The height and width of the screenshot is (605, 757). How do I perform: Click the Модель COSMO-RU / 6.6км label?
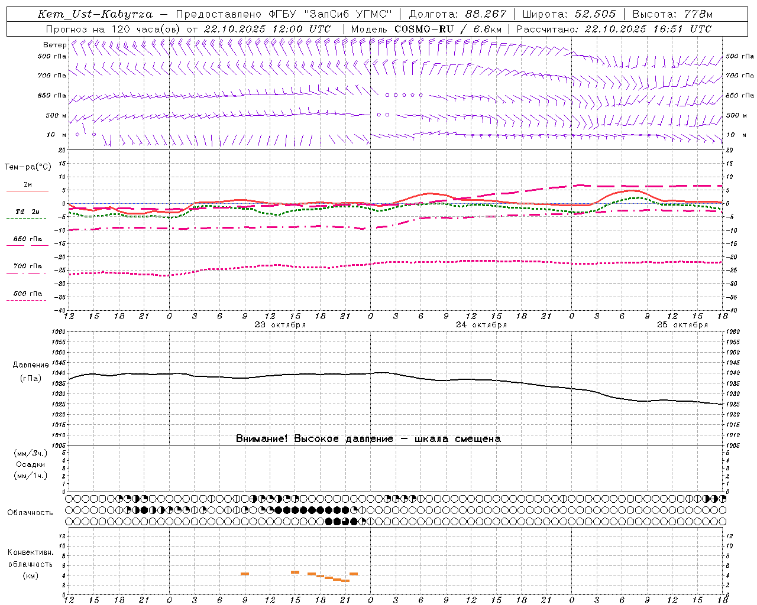point(426,29)
